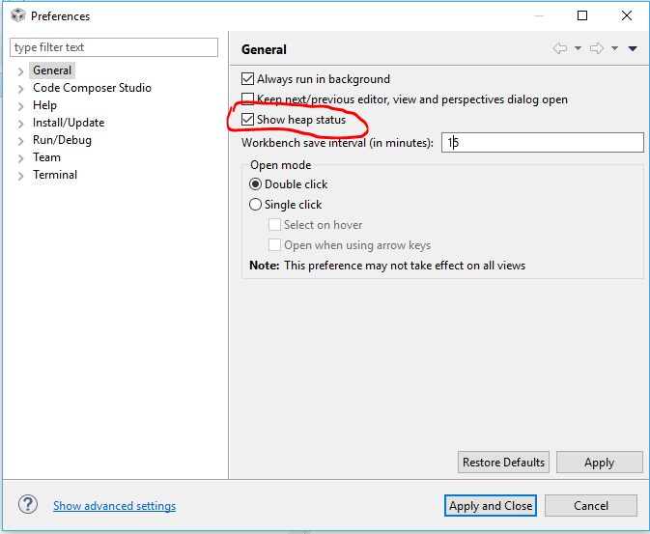Click the forward navigation arrow icon

[x=596, y=48]
